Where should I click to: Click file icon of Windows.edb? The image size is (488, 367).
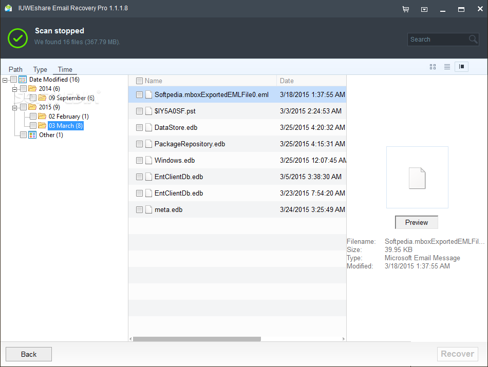point(149,161)
